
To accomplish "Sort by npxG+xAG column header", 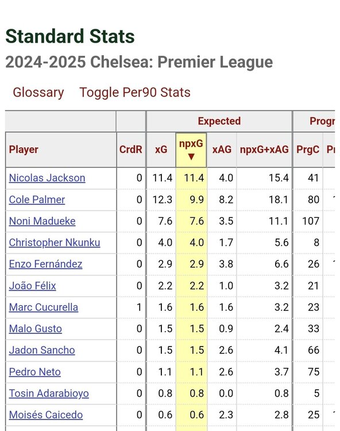I will 264,150.
